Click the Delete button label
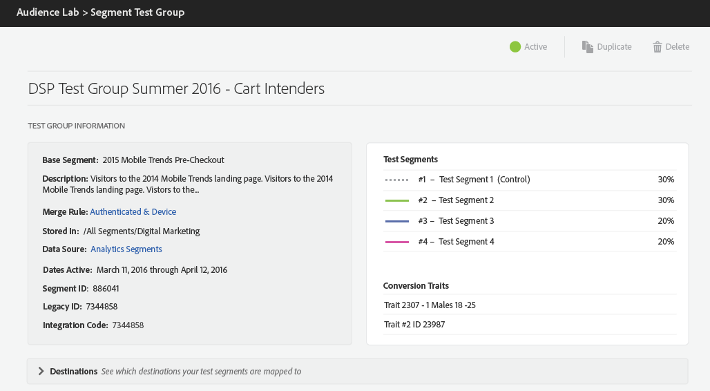 677,47
